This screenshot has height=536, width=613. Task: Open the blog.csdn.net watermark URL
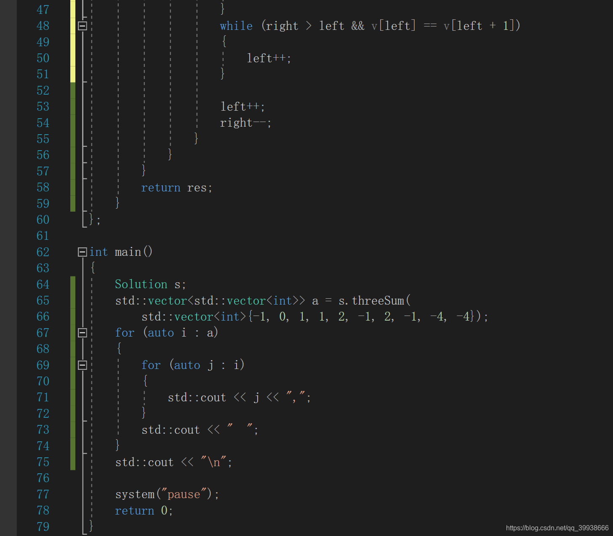pos(557,528)
